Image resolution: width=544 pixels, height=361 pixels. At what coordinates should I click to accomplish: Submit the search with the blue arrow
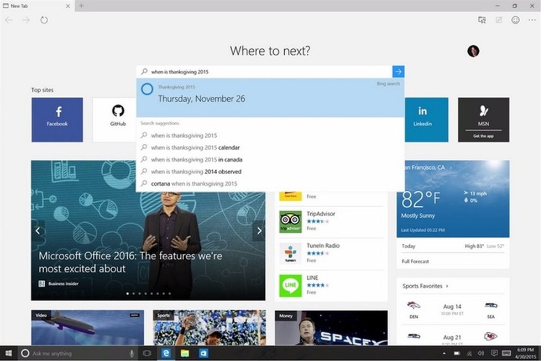pos(398,71)
